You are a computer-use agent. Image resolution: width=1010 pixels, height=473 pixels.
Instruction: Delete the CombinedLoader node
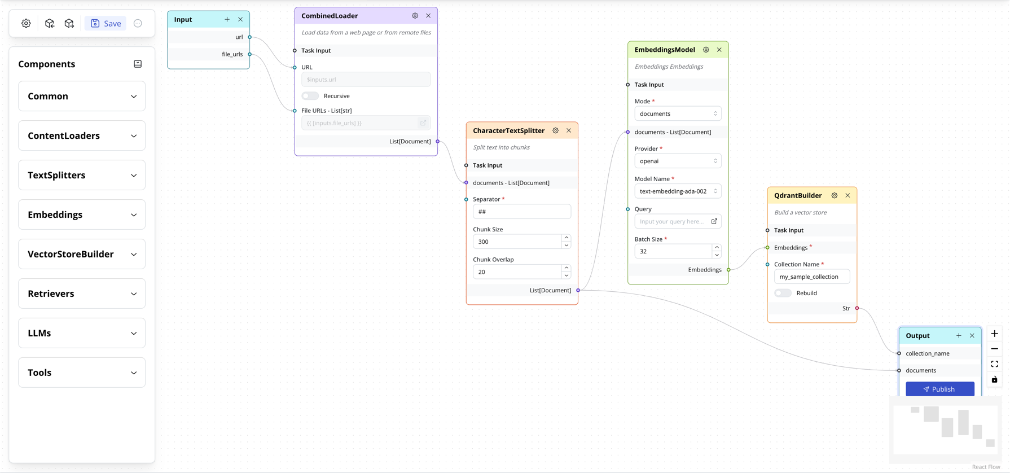point(428,16)
